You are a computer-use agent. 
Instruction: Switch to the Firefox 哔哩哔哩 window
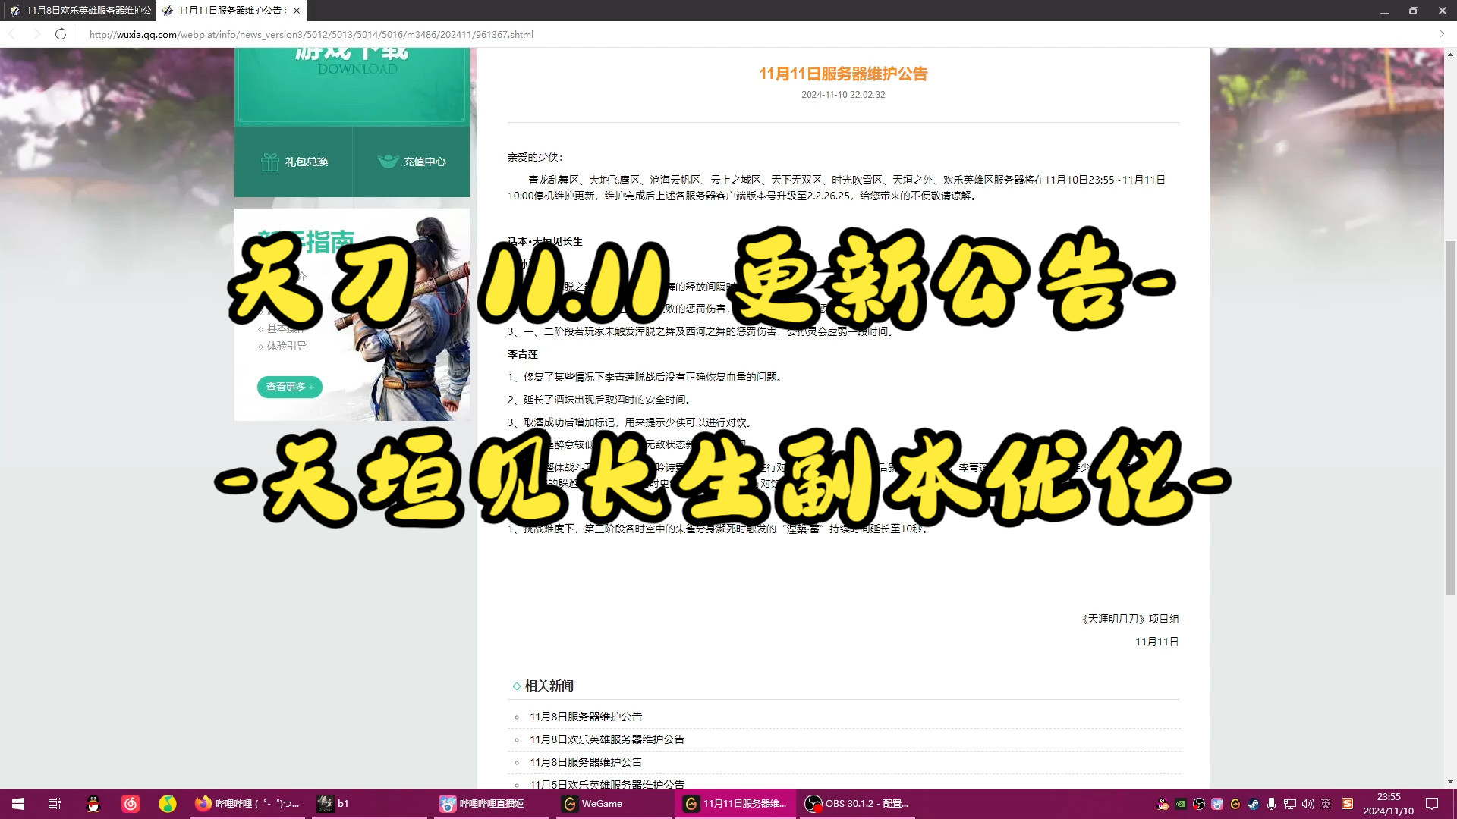[247, 804]
